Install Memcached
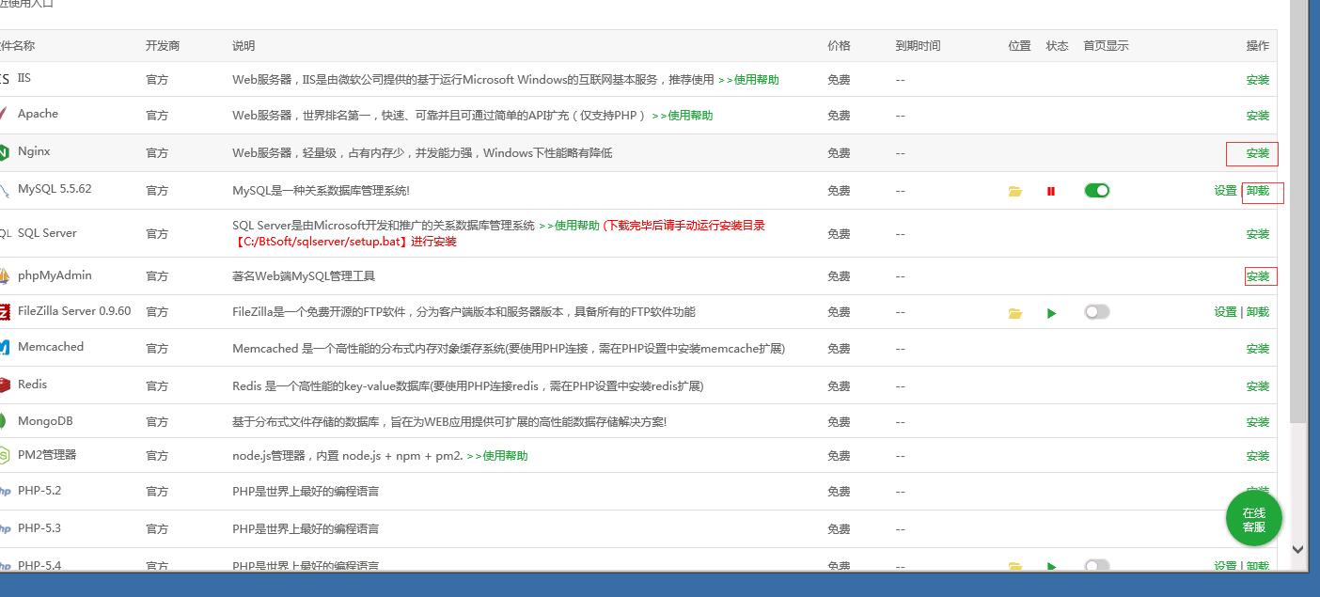Image resolution: width=1320 pixels, height=597 pixels. [1257, 349]
